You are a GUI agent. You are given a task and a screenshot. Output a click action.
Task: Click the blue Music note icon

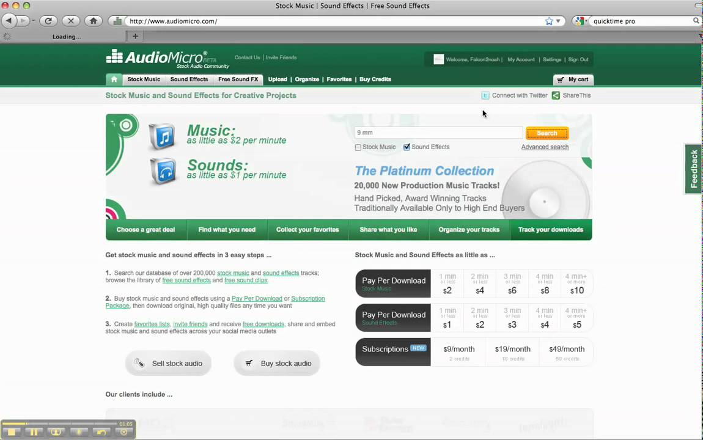(162, 136)
